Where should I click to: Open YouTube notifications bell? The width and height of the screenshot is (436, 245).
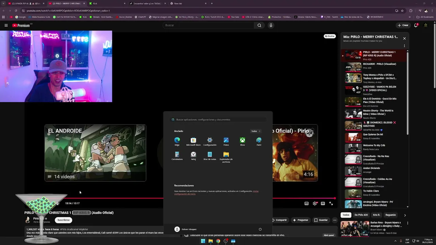coord(416,25)
